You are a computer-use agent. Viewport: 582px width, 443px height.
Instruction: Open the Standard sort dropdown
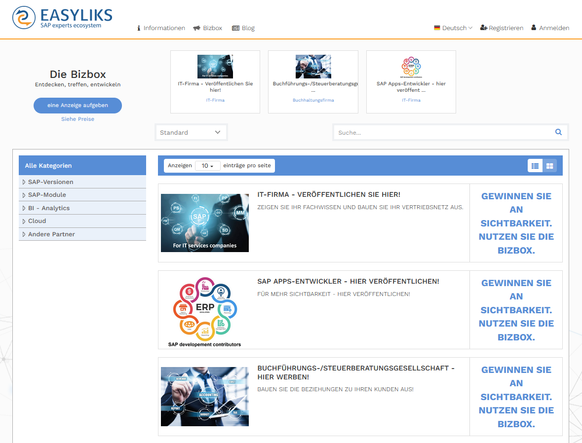click(191, 132)
